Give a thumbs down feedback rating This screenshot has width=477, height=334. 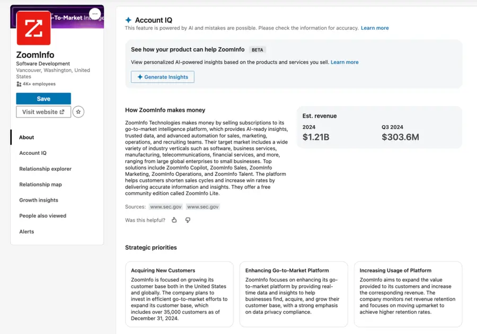pyautogui.click(x=188, y=219)
